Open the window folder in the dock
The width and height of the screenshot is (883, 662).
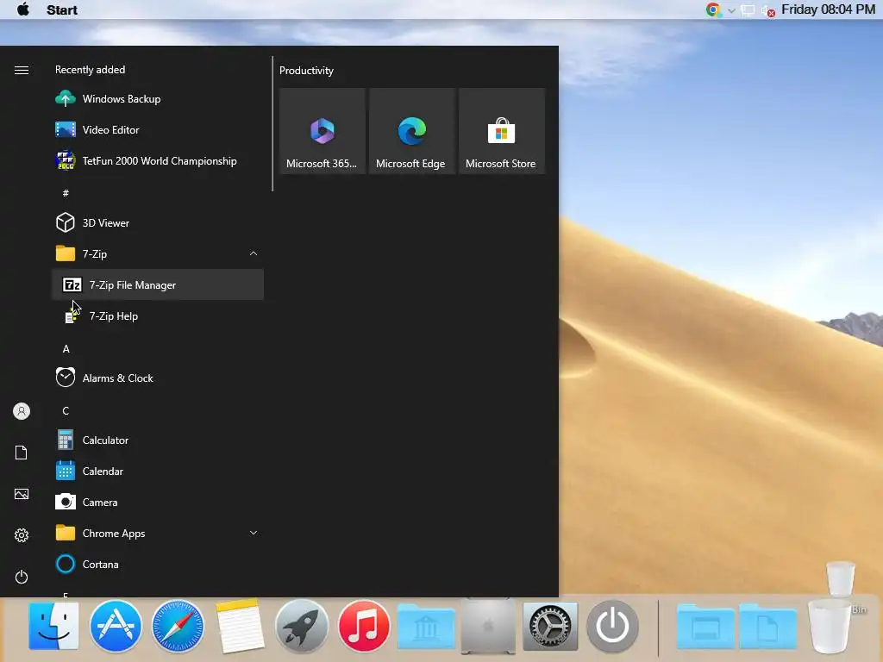point(705,627)
